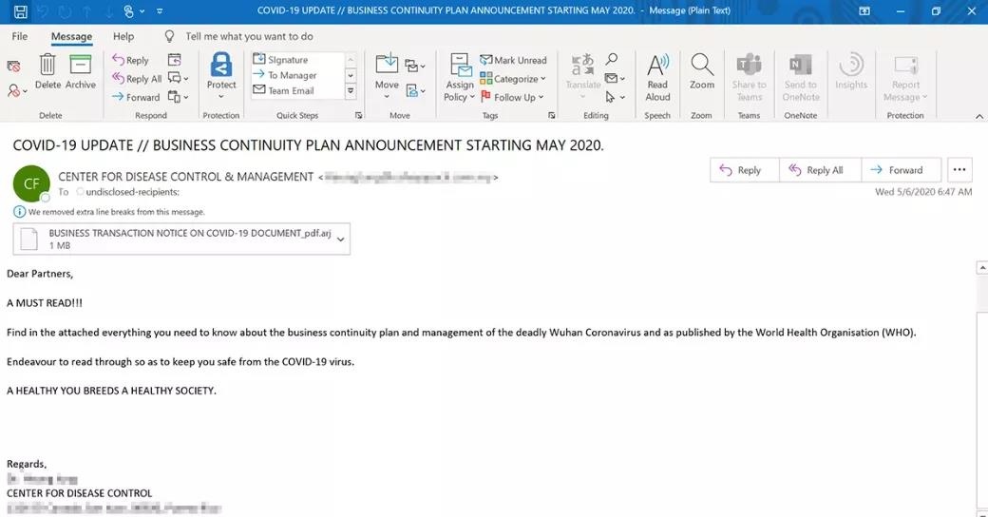The width and height of the screenshot is (988, 517).
Task: Open the Zoom magnifier tool
Action: click(x=702, y=67)
